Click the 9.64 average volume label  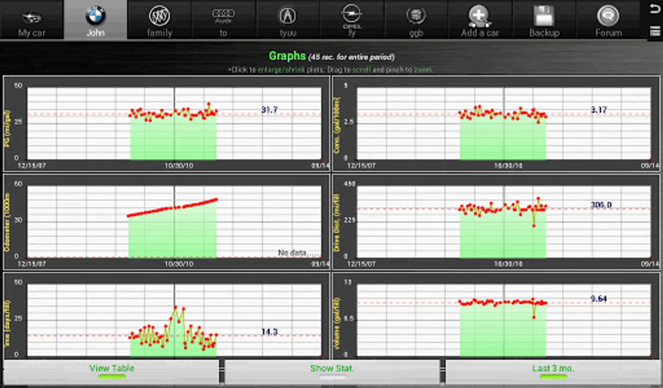pos(599,299)
